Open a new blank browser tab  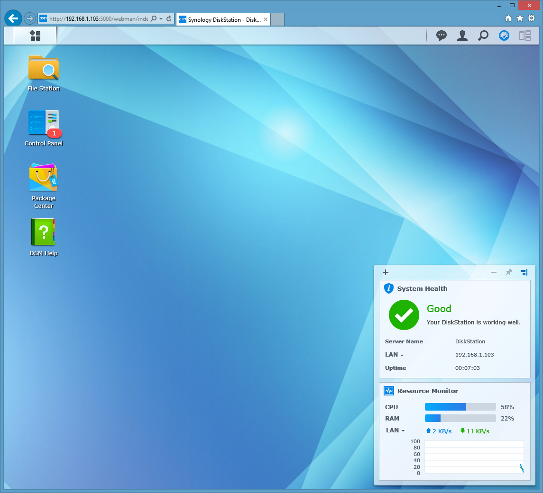tap(277, 20)
